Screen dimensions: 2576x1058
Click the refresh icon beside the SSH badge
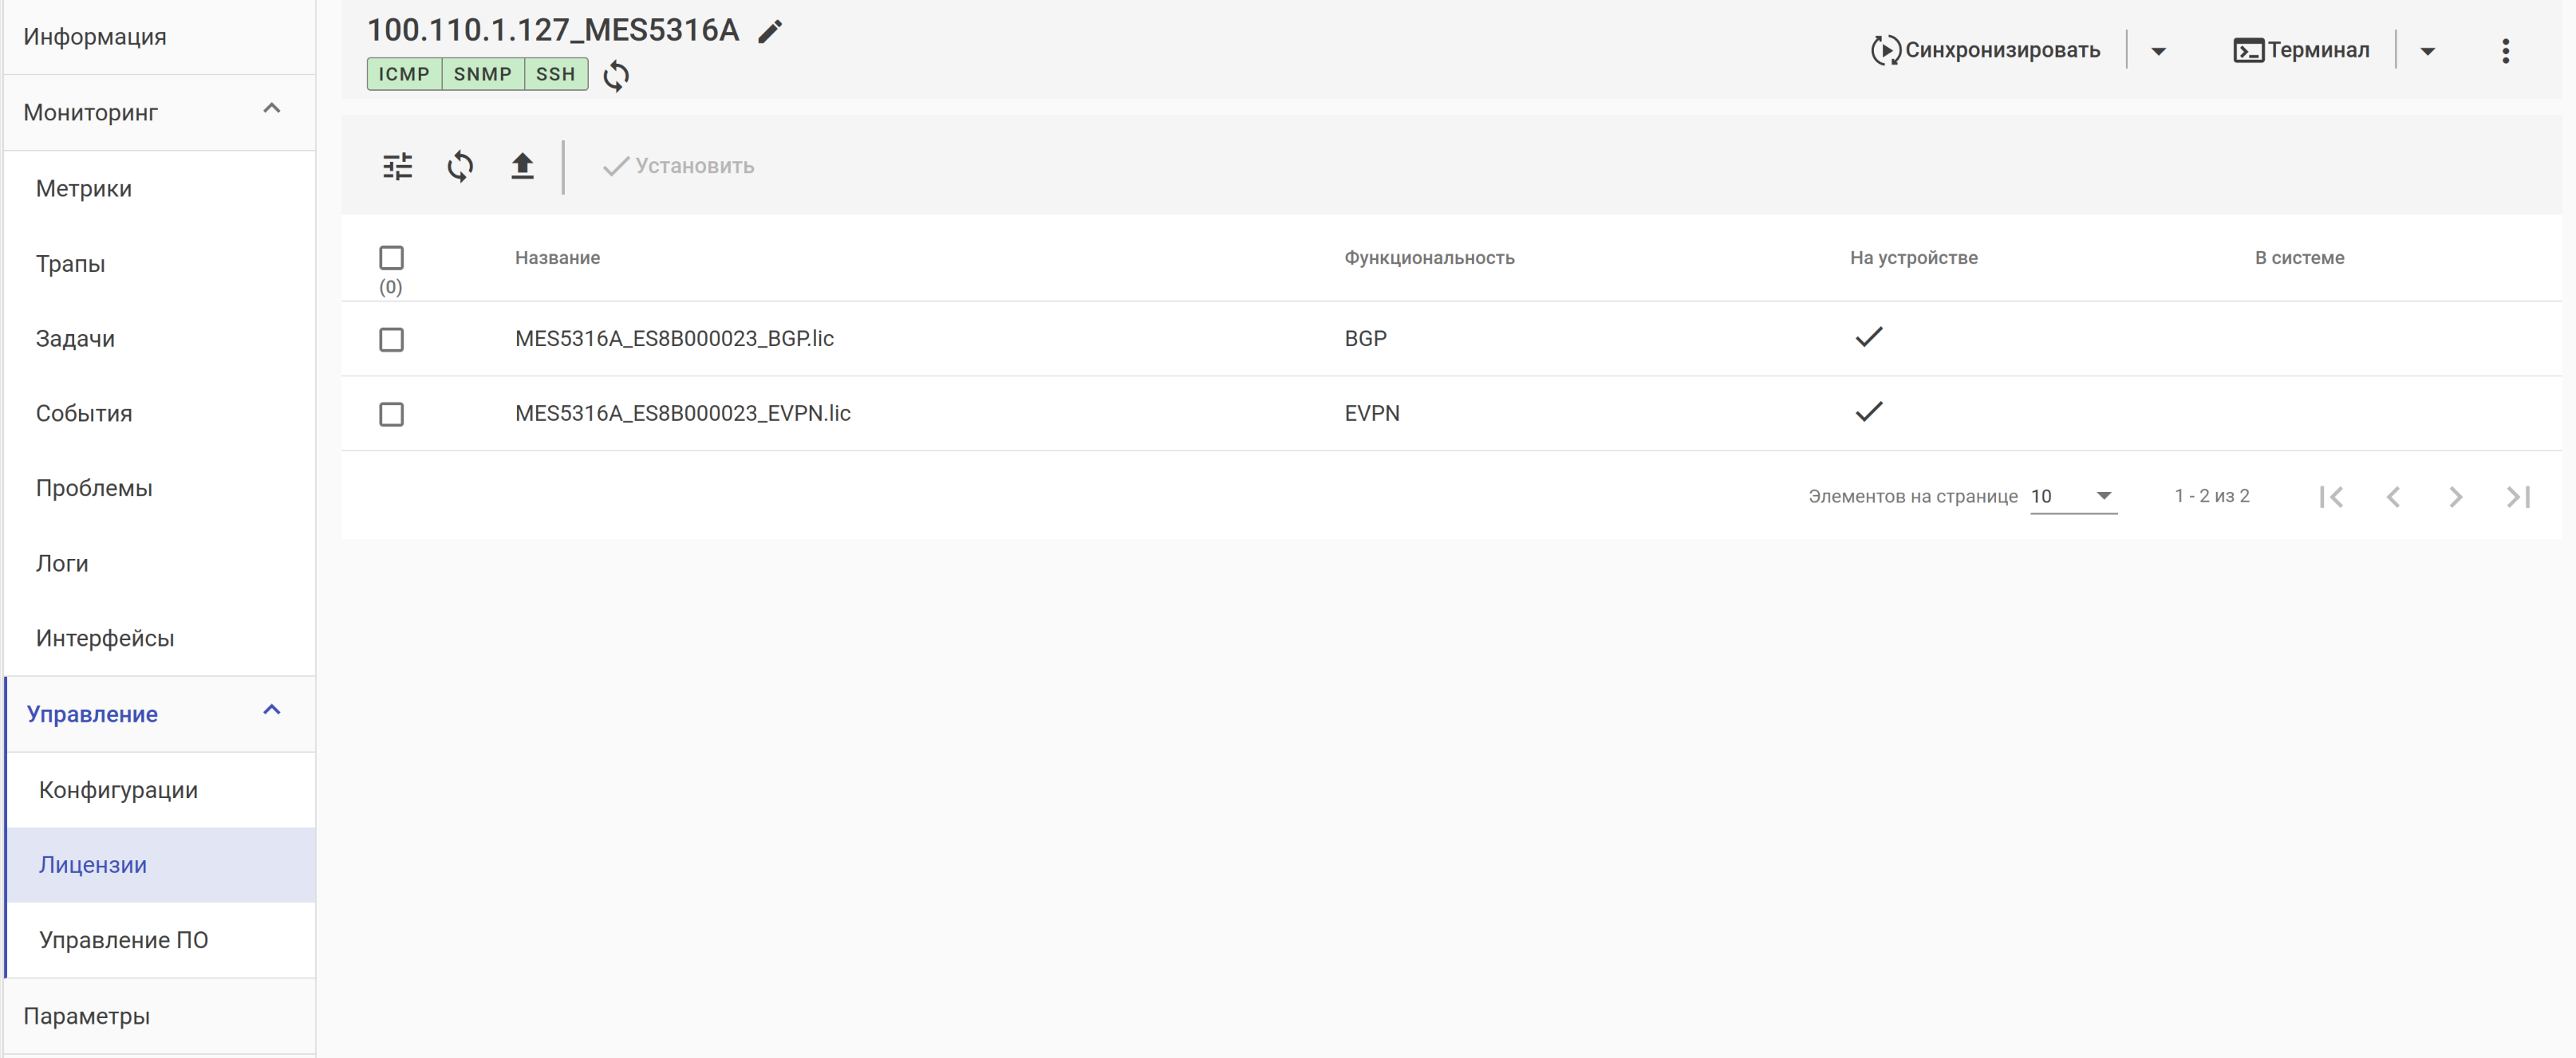(616, 75)
